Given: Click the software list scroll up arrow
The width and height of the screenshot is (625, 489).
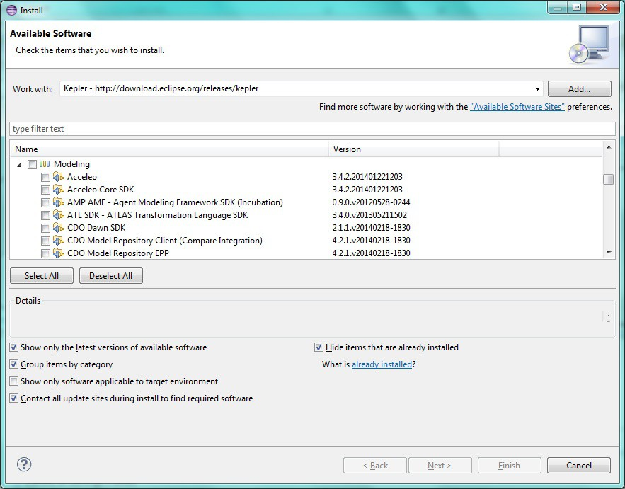Looking at the screenshot, I should (609, 147).
